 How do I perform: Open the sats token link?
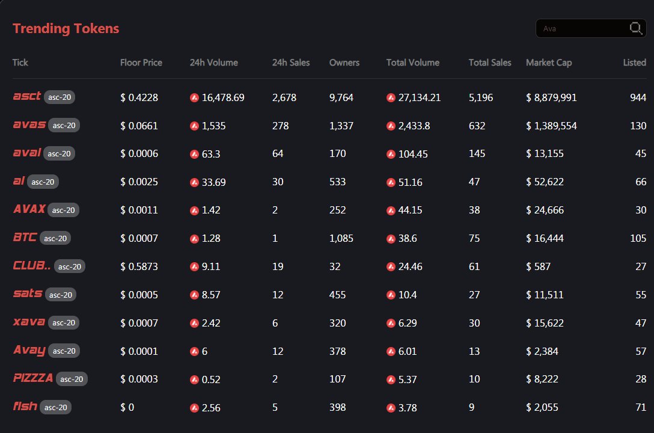click(x=28, y=293)
